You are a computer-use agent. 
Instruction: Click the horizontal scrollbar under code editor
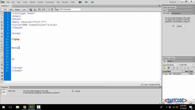pyautogui.click(x=81, y=82)
